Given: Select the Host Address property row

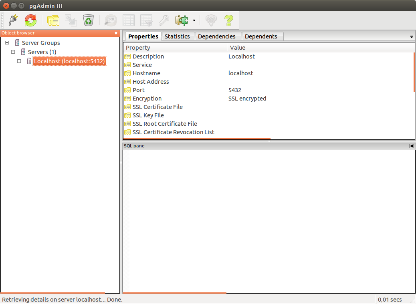Looking at the screenshot, I should click(269, 82).
